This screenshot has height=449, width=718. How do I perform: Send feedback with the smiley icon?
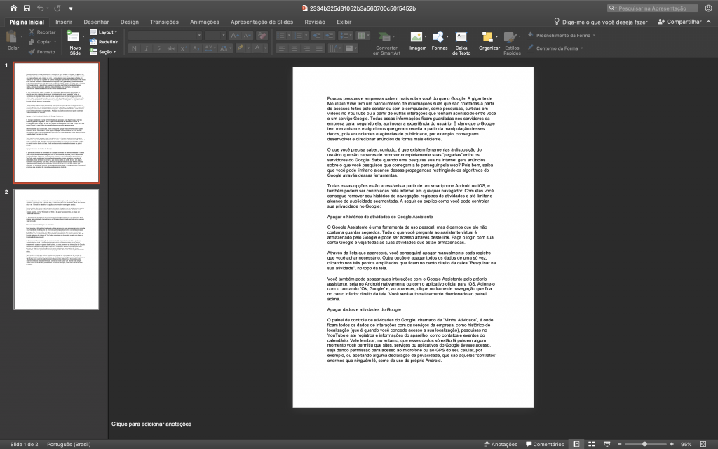[x=708, y=8]
